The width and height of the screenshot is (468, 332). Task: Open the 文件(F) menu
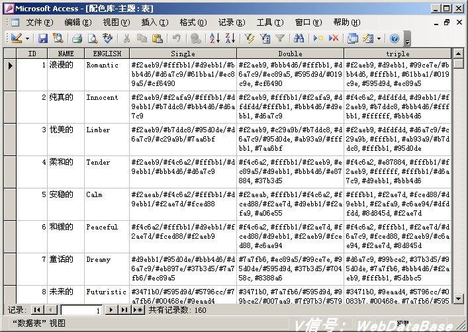tap(40, 22)
